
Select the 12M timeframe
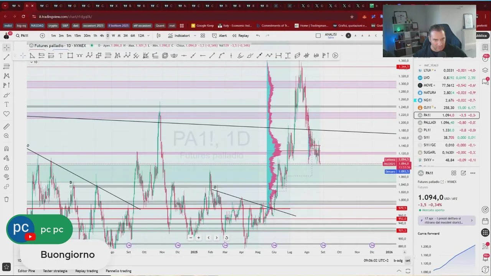click(141, 36)
